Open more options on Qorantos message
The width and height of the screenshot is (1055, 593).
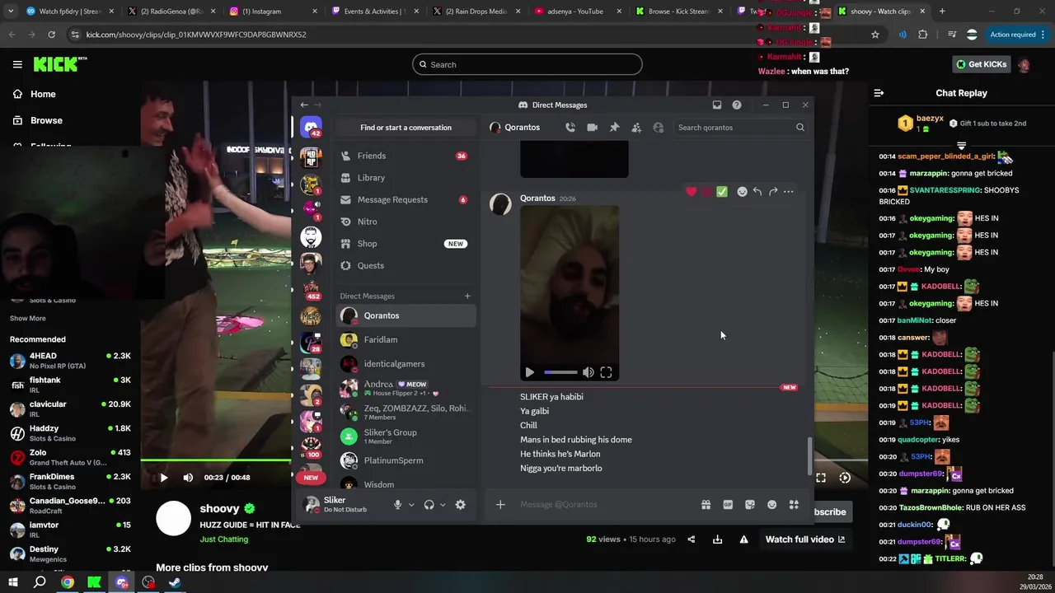789,192
